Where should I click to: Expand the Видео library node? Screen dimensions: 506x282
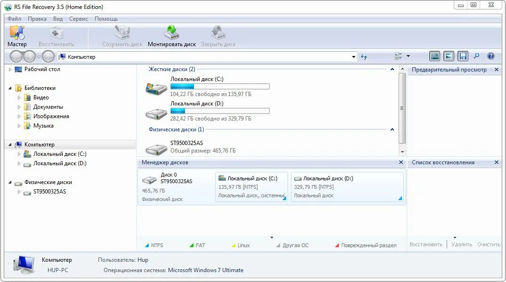[x=19, y=97]
